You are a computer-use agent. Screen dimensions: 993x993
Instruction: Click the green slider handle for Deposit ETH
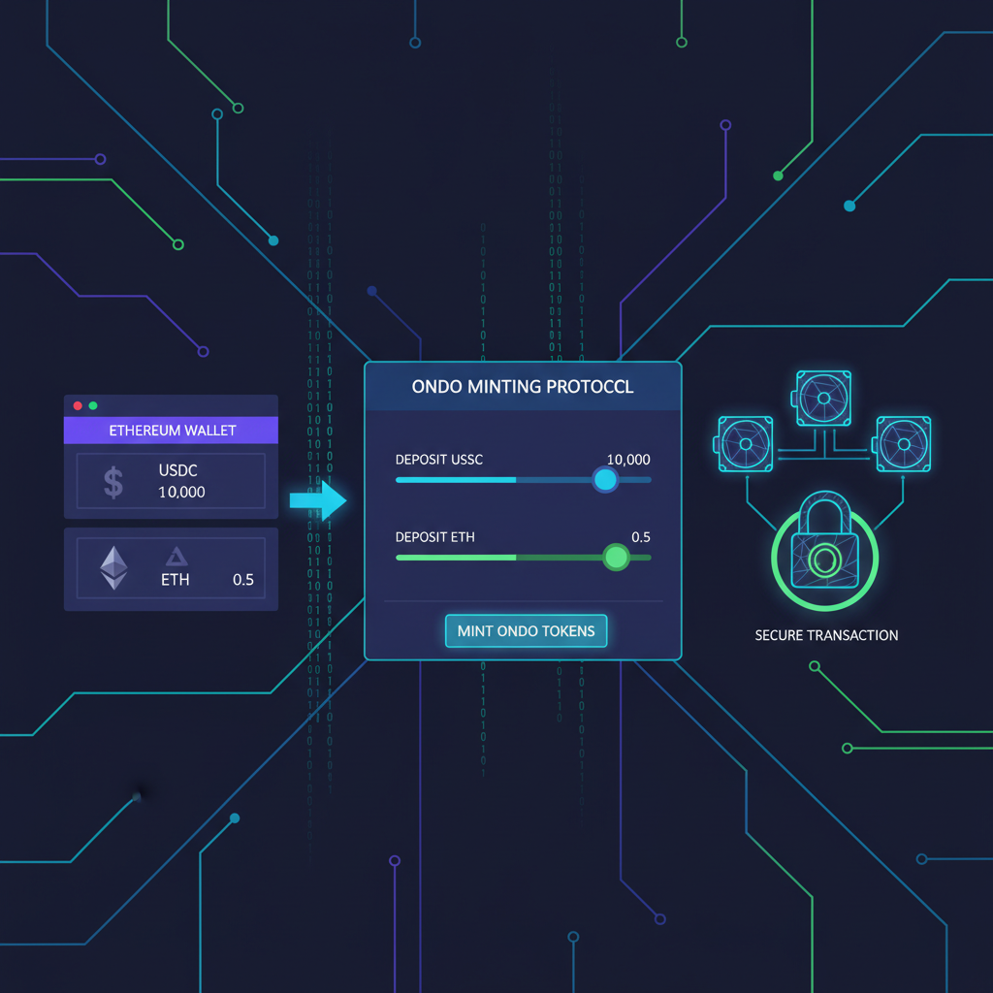615,558
